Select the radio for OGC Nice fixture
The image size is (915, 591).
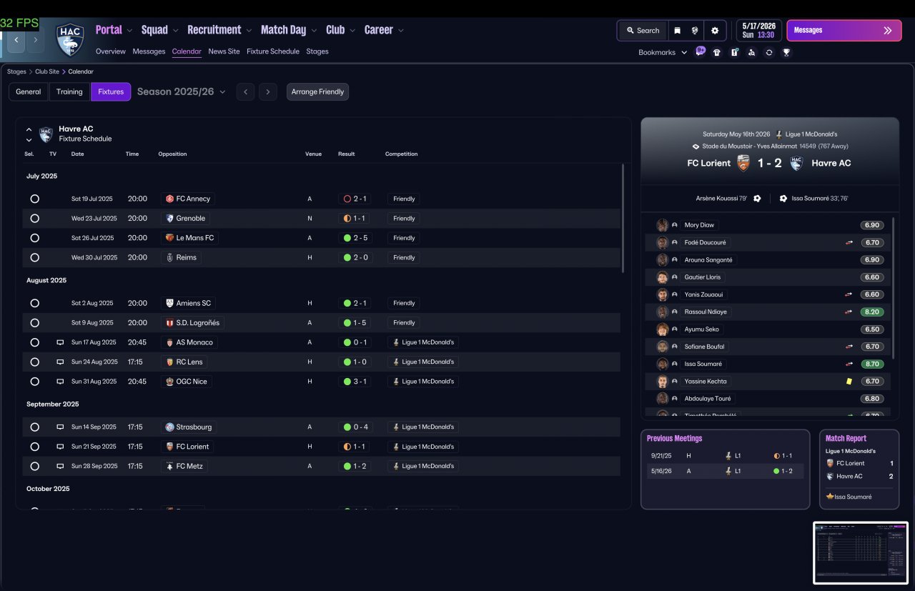click(34, 382)
